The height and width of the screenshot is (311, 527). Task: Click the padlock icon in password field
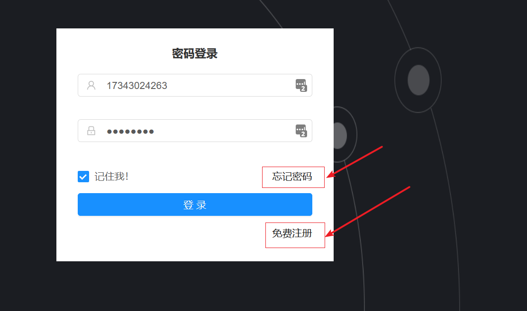tap(91, 131)
